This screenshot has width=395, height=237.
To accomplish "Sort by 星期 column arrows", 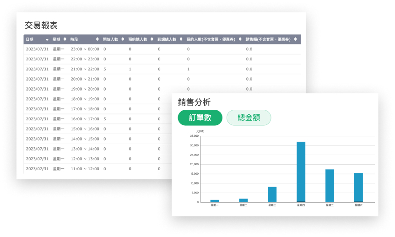I will coord(65,39).
